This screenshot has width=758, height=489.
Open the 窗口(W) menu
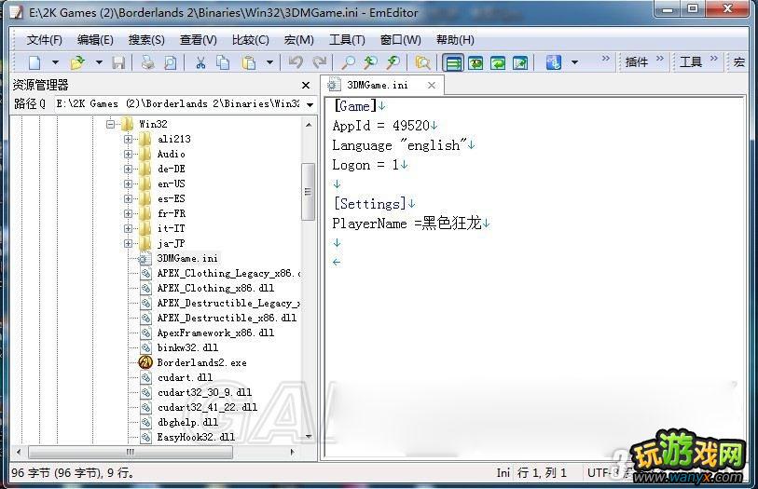coord(400,39)
